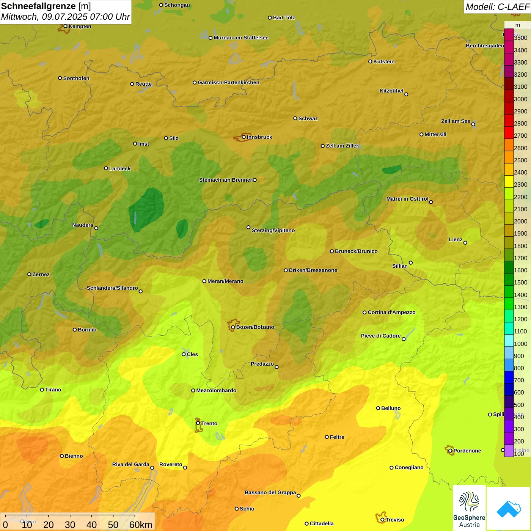Click the Schongau marker dot

[161, 5]
